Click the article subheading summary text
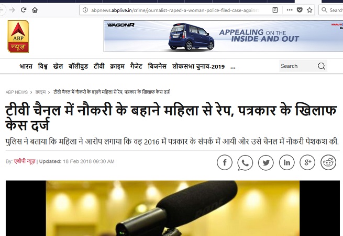The width and height of the screenshot is (343, 236). (172, 141)
